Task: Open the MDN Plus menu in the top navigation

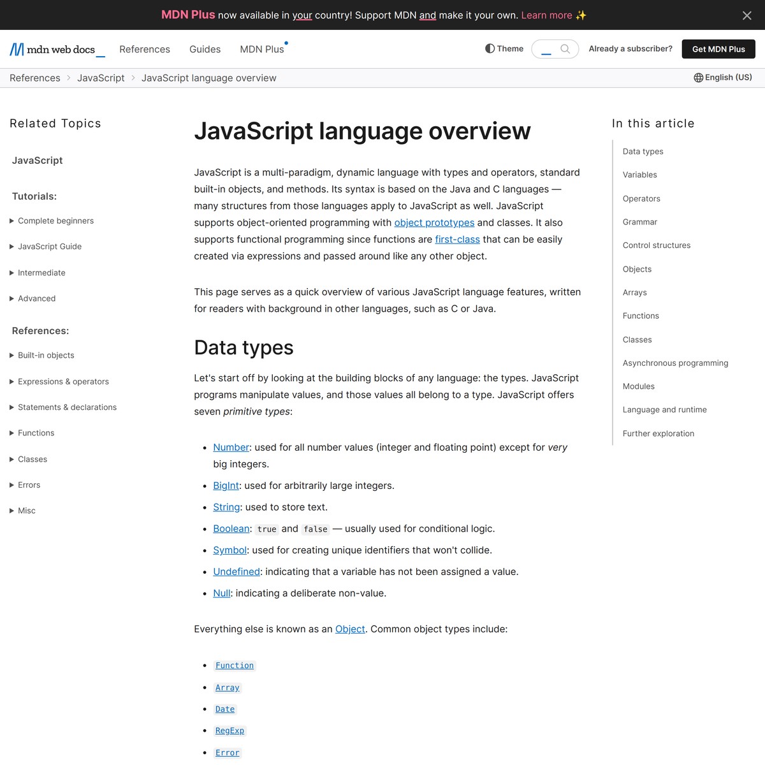Action: 262,49
